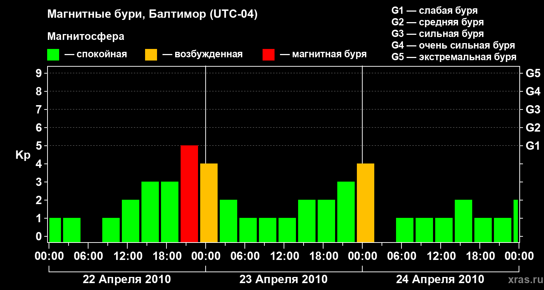This screenshot has height=290, width=544.
Task: Click the green Kp 3 bar at 18:00 on 22 April
Action: point(170,212)
